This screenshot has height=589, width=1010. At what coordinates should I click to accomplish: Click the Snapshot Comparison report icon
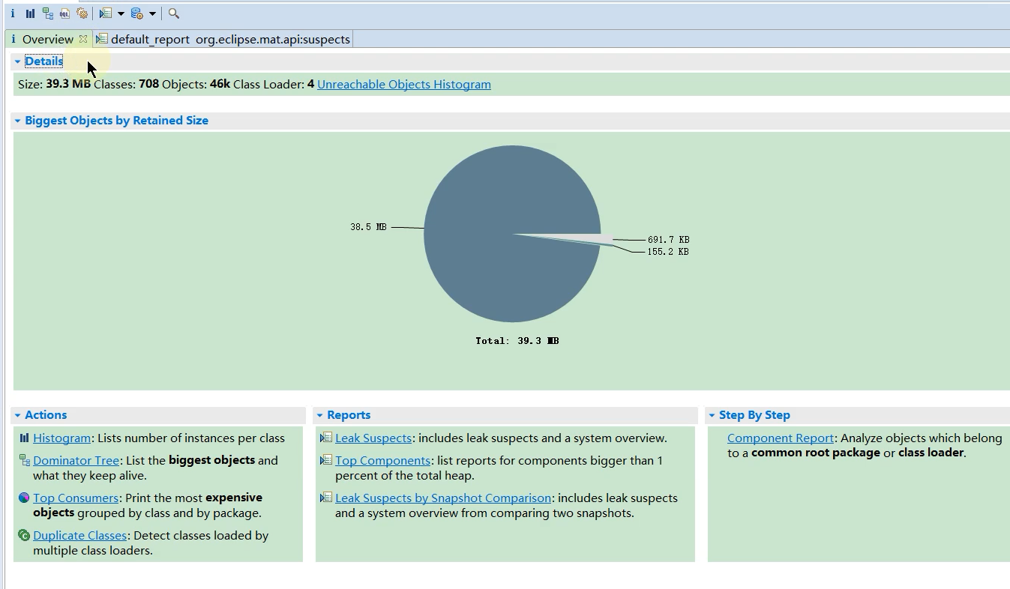tap(326, 498)
